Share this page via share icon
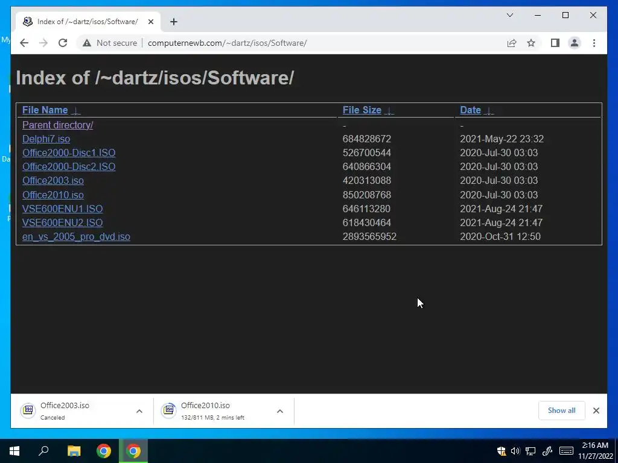 (512, 43)
